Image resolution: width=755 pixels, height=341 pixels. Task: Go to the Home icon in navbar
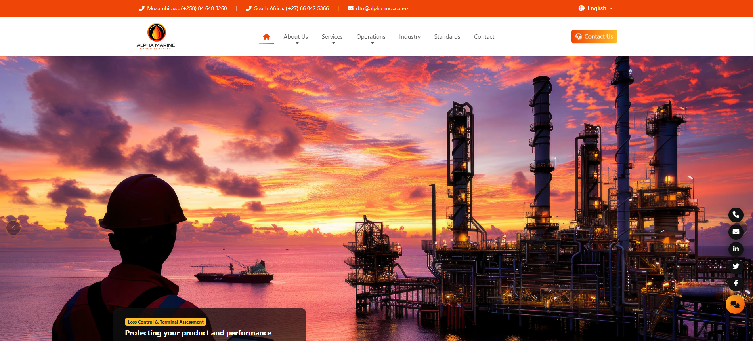point(266,36)
